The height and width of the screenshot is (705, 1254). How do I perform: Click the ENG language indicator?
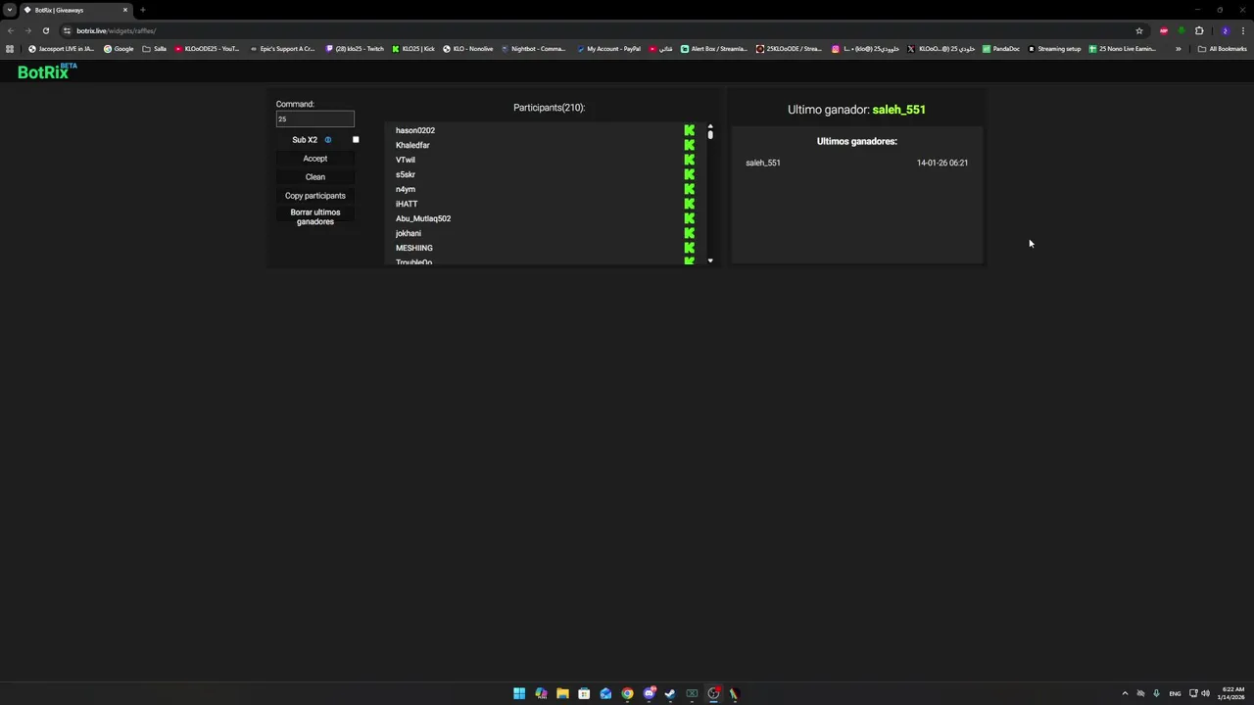pyautogui.click(x=1175, y=693)
